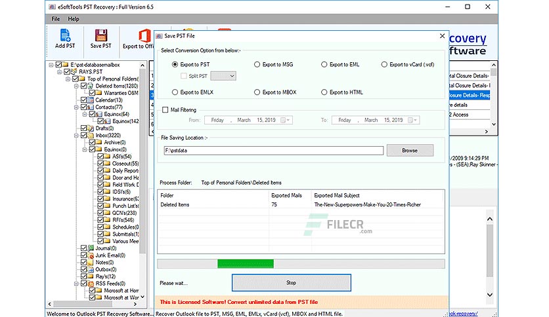Click the export progress bar
The width and height of the screenshot is (549, 317).
(x=301, y=263)
